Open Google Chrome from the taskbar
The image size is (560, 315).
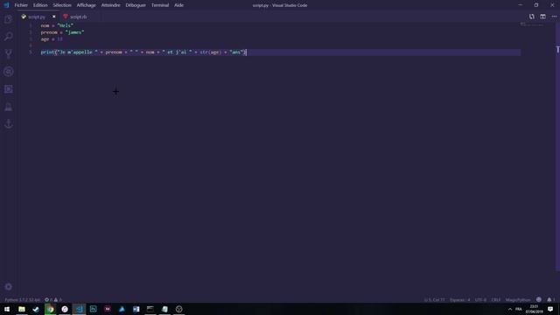click(x=51, y=309)
